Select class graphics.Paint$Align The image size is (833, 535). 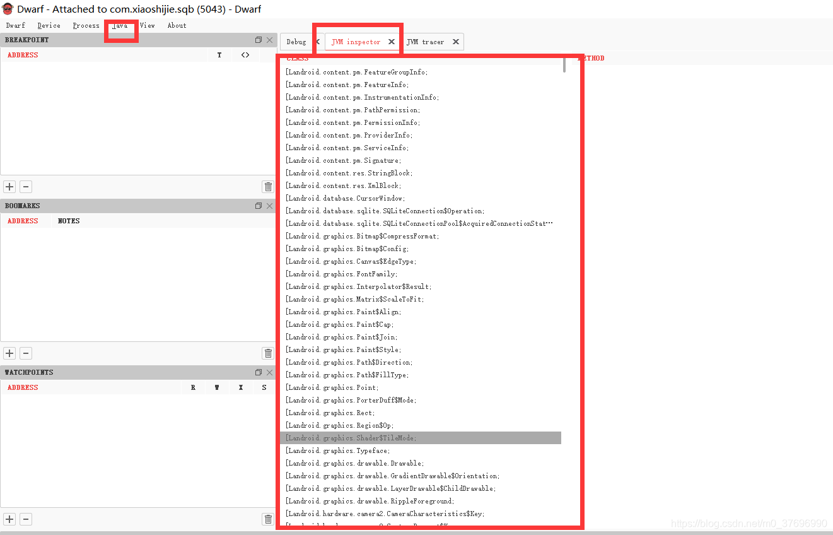[421, 312]
